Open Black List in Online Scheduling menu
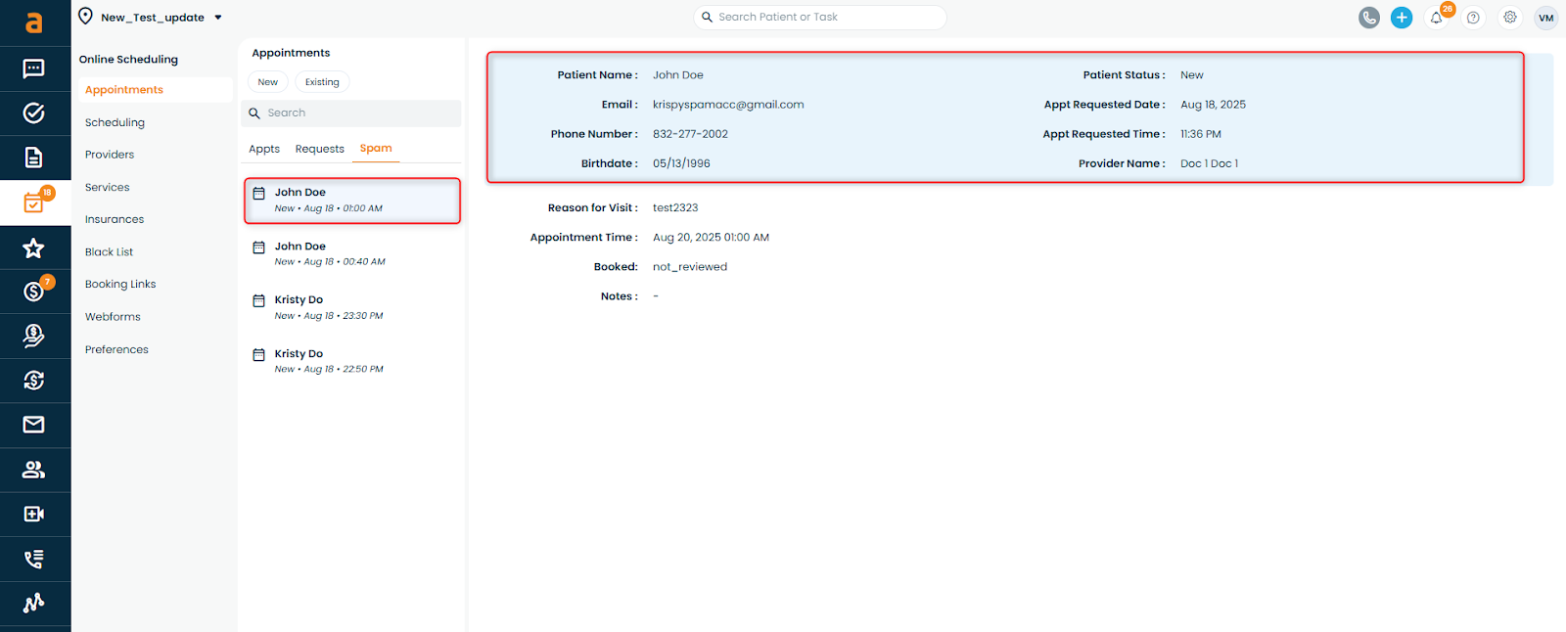The height and width of the screenshot is (632, 1566). 109,252
